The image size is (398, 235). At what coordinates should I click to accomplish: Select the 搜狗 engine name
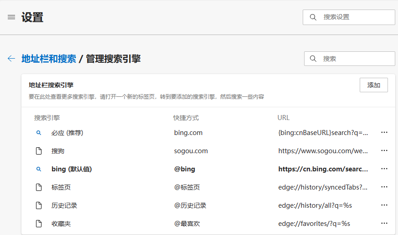pyautogui.click(x=58, y=151)
